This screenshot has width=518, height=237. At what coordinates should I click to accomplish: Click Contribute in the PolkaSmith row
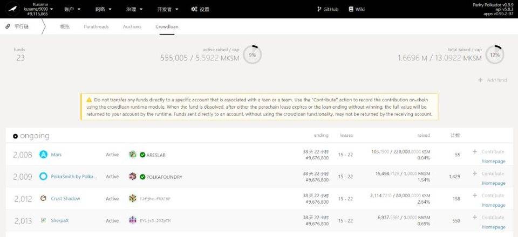[489, 173]
